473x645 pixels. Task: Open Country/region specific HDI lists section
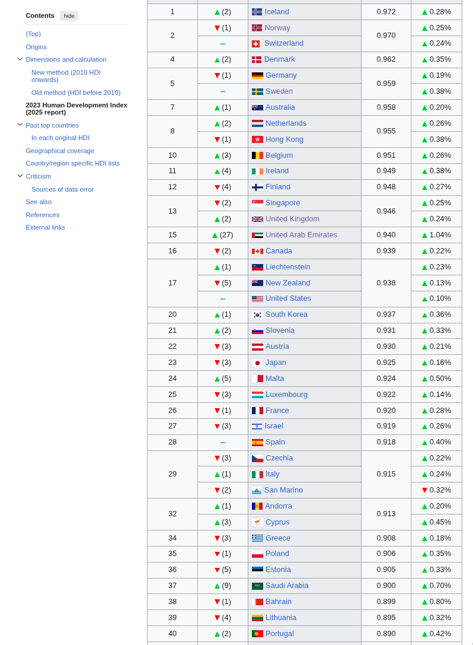(x=73, y=163)
